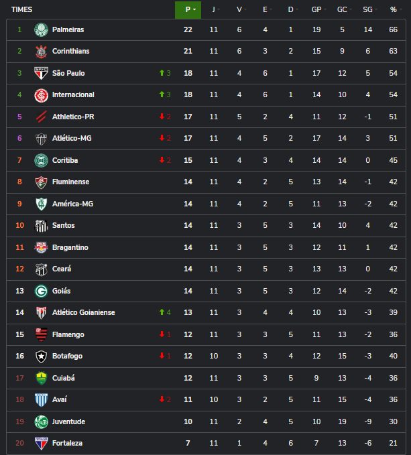This screenshot has height=455, width=411.
Task: Sort table by GP goals scored
Action: tap(316, 9)
